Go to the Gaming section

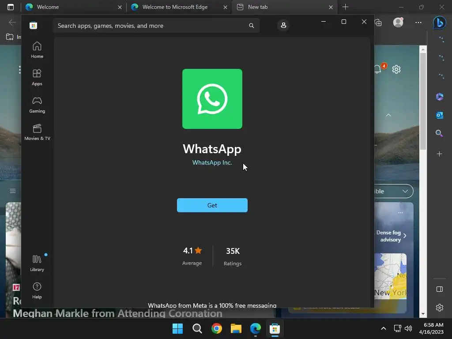[x=37, y=105]
